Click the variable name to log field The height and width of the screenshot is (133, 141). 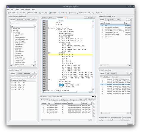coord(20,77)
